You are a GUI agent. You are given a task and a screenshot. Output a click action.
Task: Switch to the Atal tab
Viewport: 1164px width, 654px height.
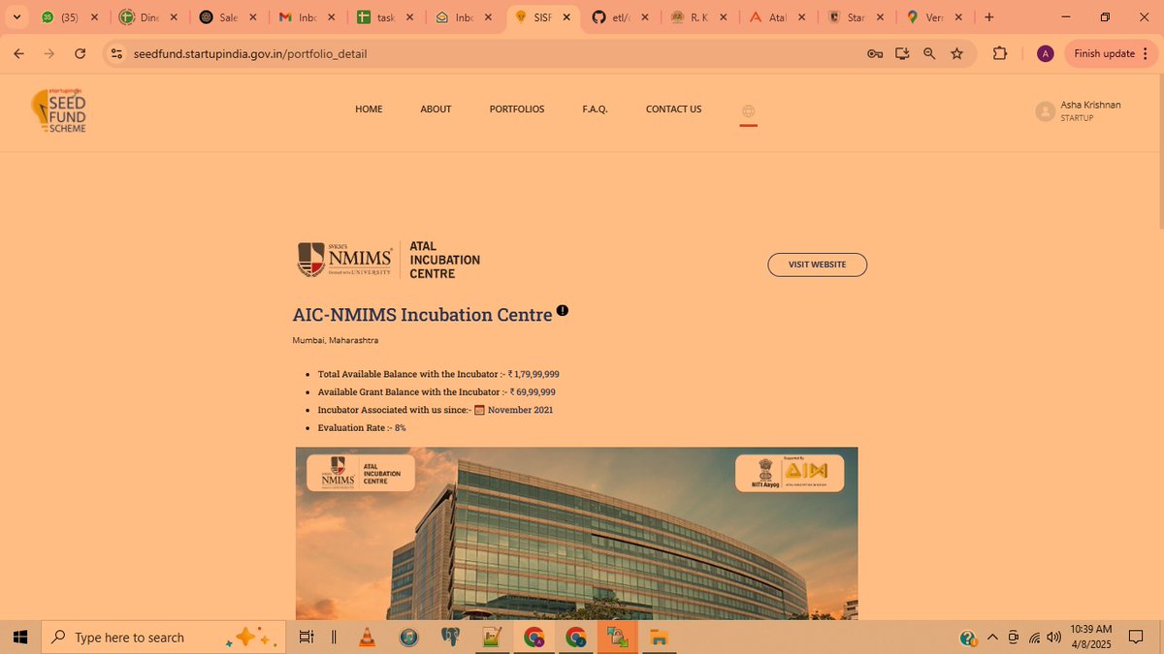click(777, 17)
